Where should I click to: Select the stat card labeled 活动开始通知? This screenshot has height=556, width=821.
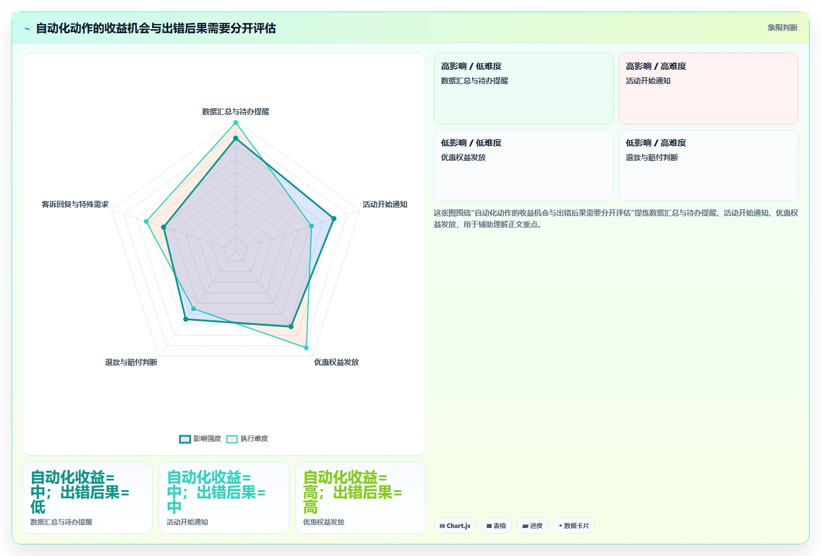pos(224,498)
